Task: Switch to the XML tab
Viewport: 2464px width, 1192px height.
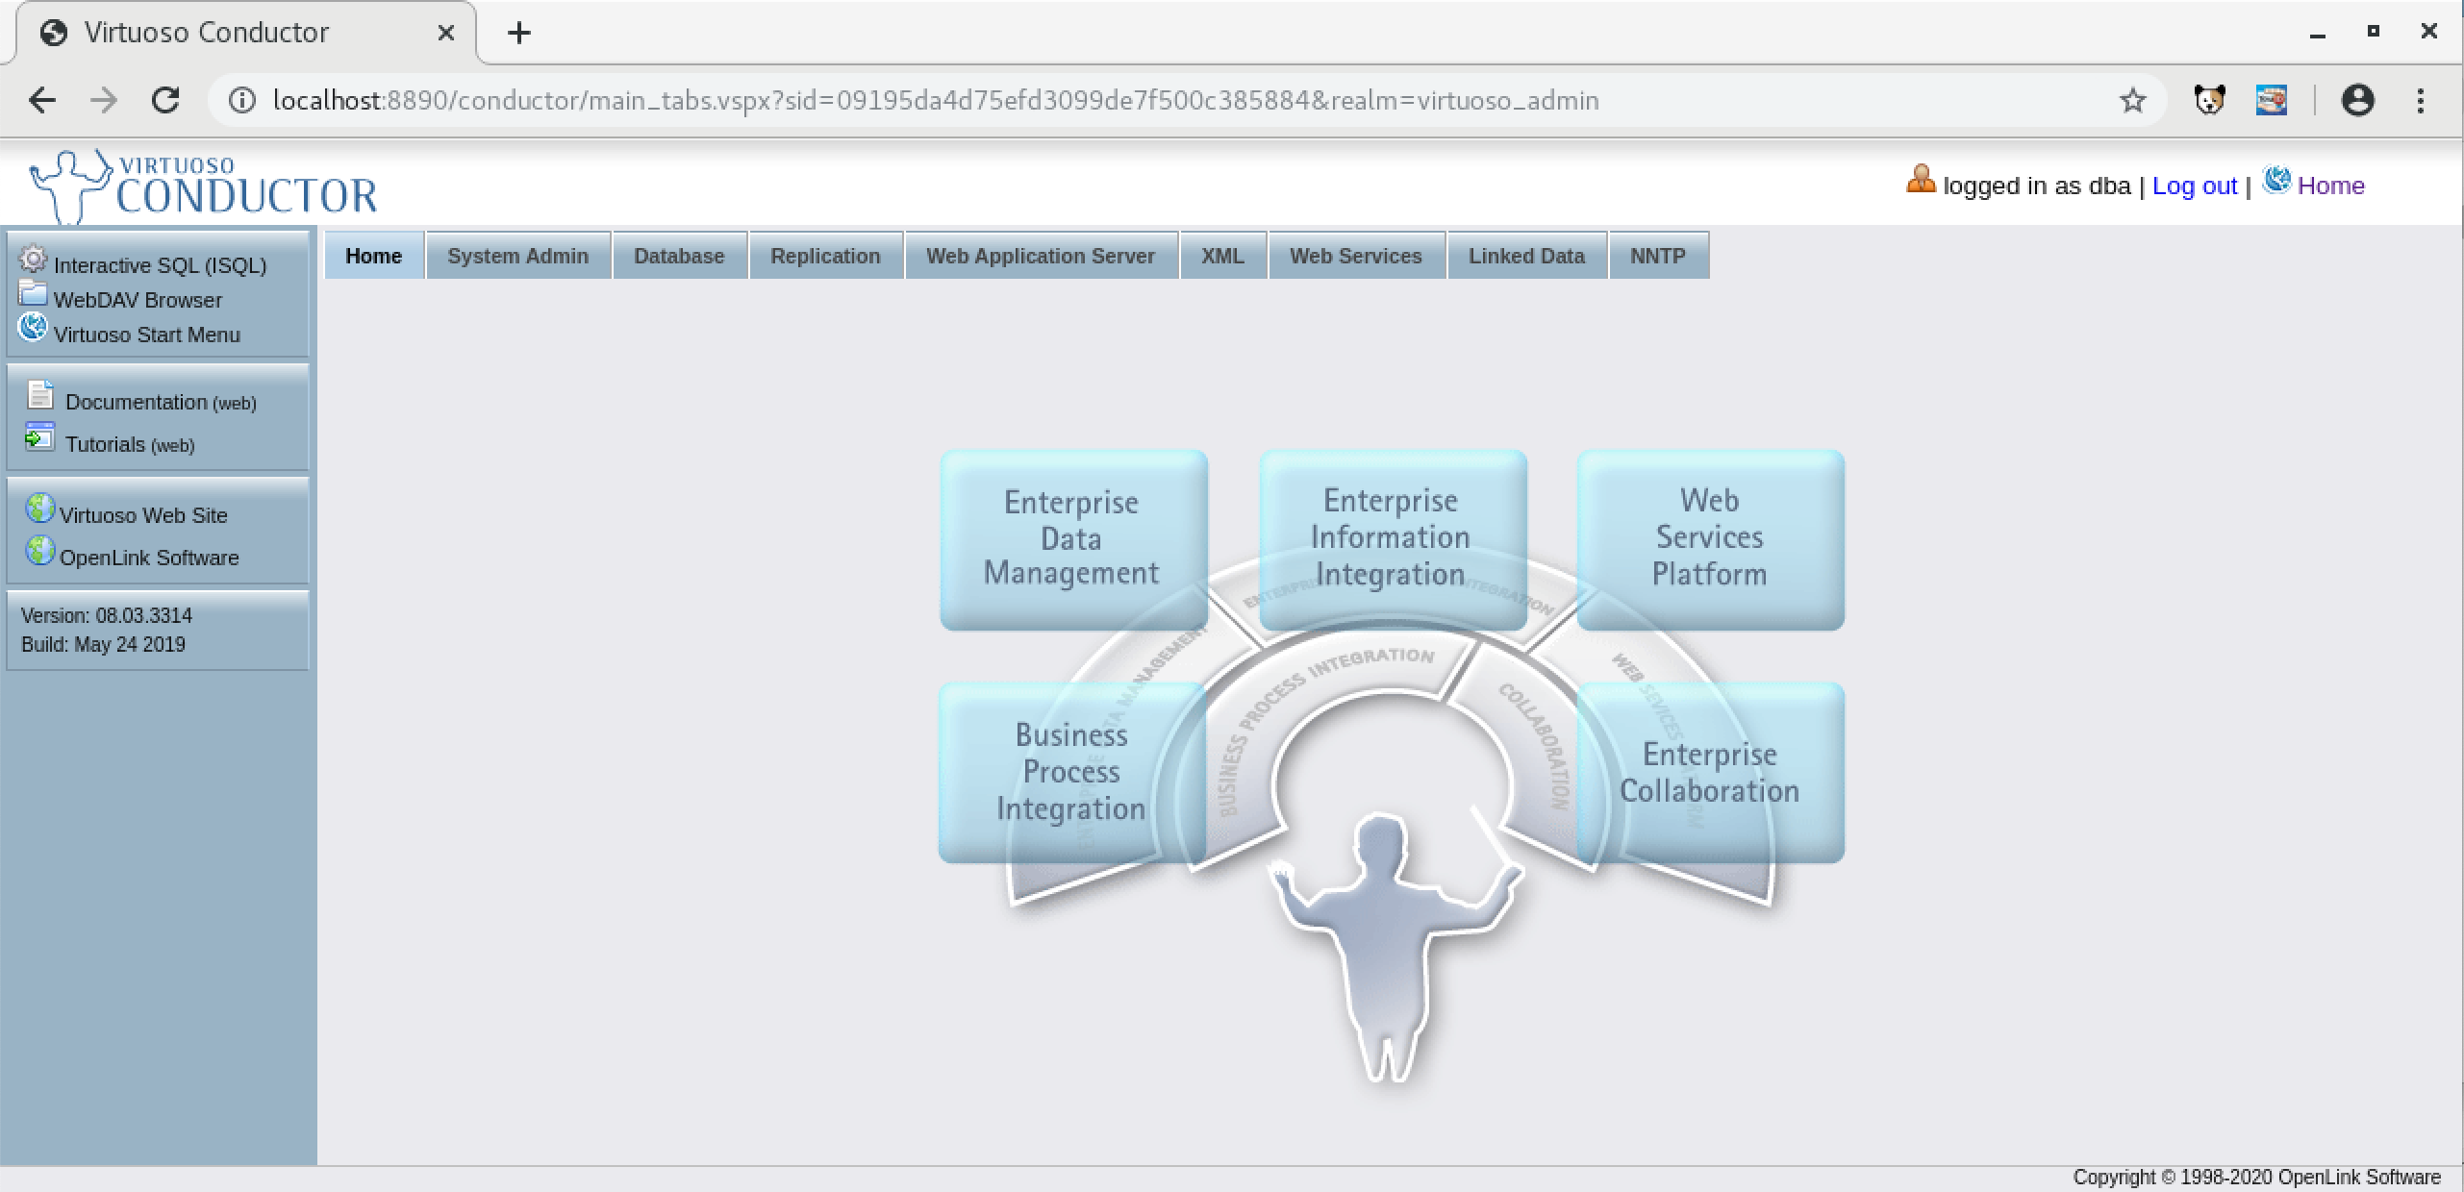Action: tap(1223, 256)
